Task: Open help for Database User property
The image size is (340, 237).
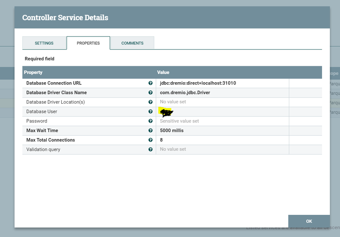Action: (150, 112)
